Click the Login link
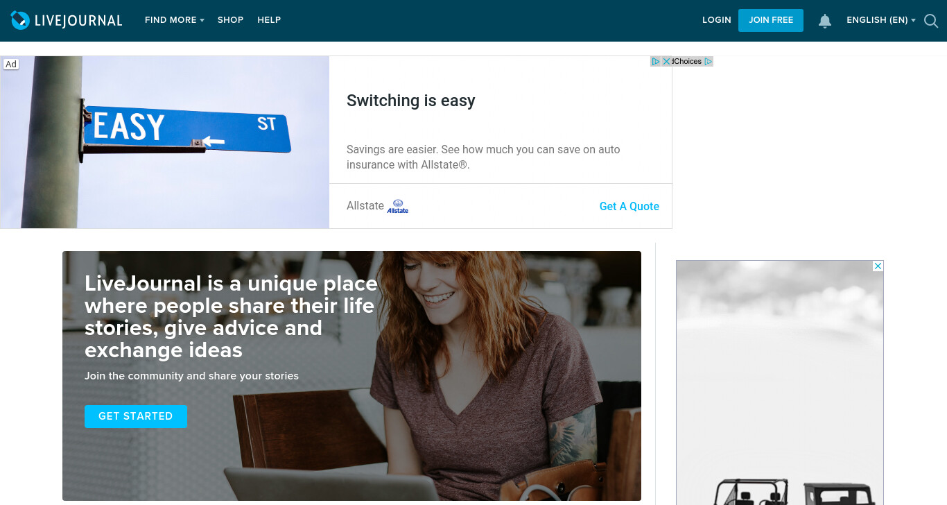Screen dimensions: 947x505 pyautogui.click(x=717, y=20)
